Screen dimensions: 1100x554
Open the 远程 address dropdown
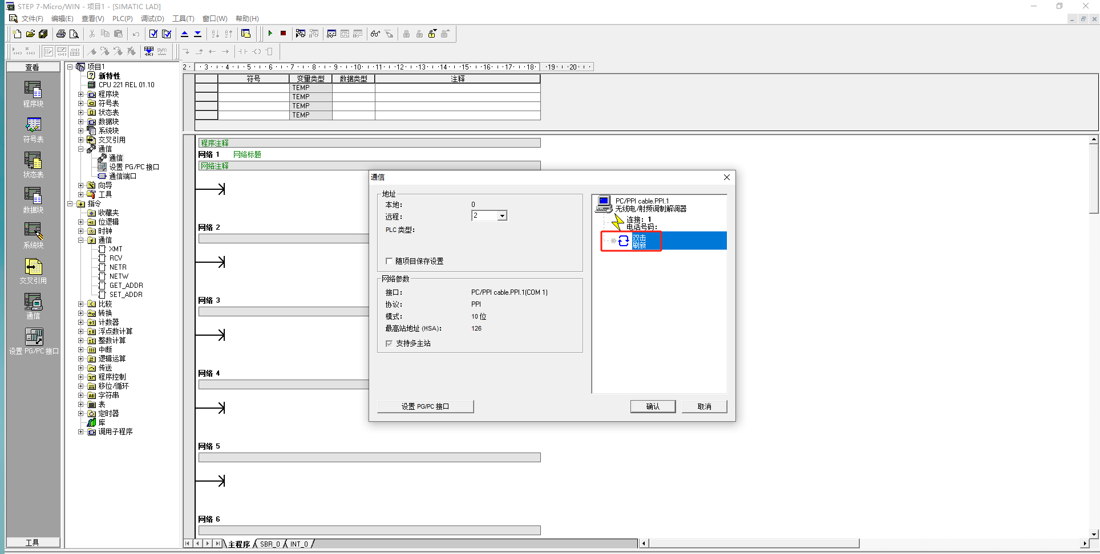pyautogui.click(x=502, y=216)
